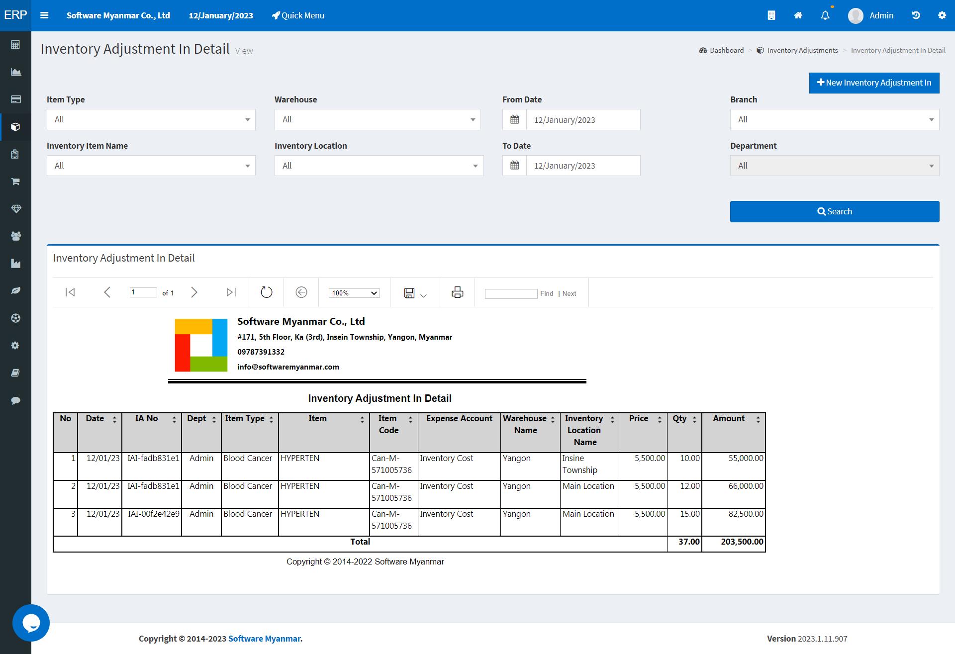Print the report
955x654 pixels.
tap(458, 292)
